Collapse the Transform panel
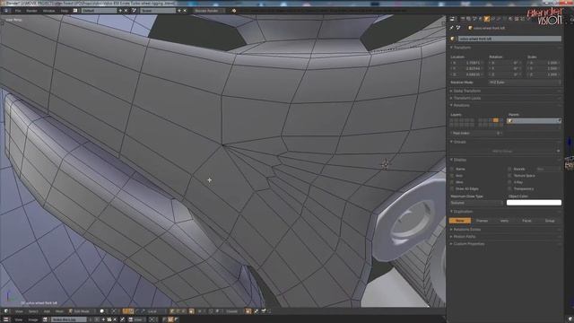The width and height of the screenshot is (574, 323). click(463, 48)
